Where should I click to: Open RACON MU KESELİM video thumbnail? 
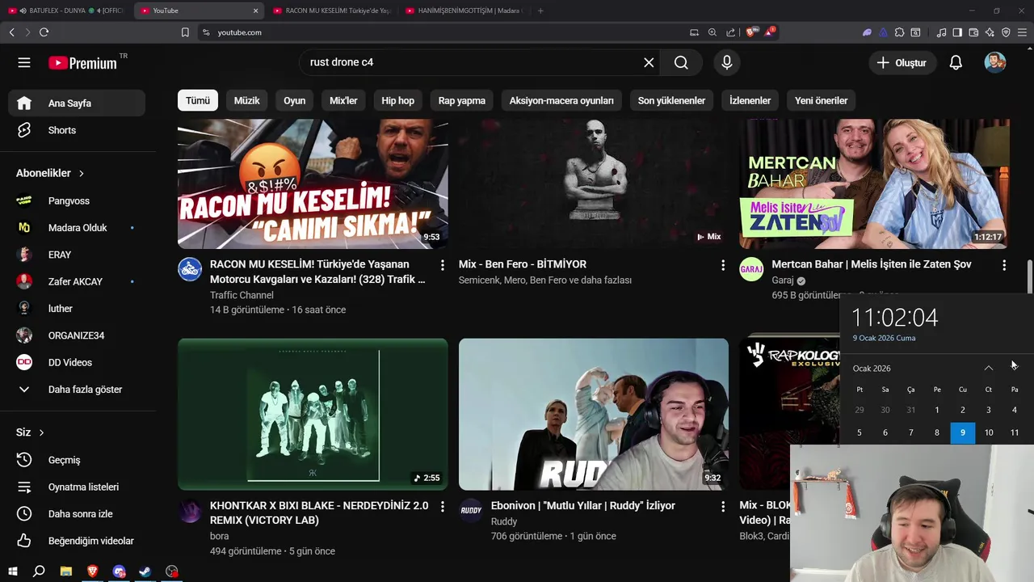tap(313, 183)
